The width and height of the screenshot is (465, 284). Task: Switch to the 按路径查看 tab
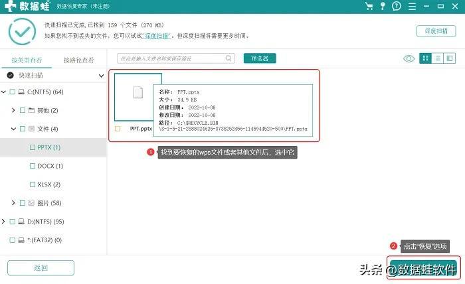[x=79, y=60]
